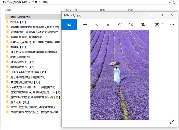Rotate the image with the rotate icon
This screenshot has height=130, width=179.
click(131, 24)
